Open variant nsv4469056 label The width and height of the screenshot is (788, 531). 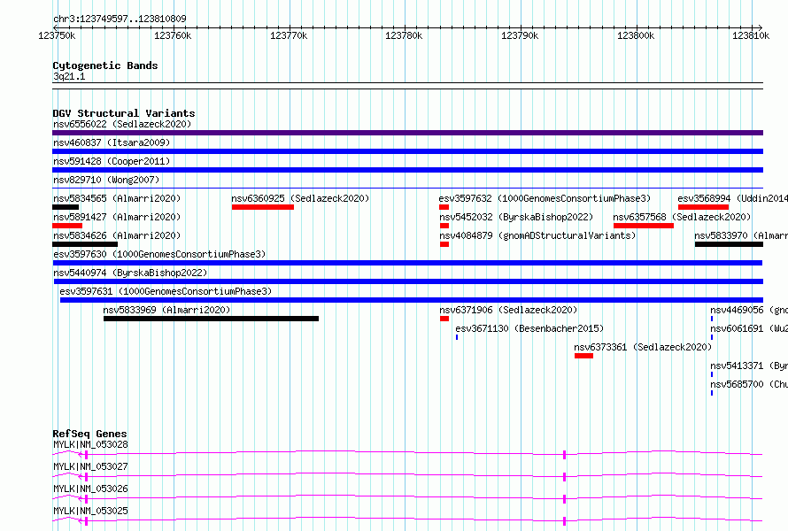749,310
